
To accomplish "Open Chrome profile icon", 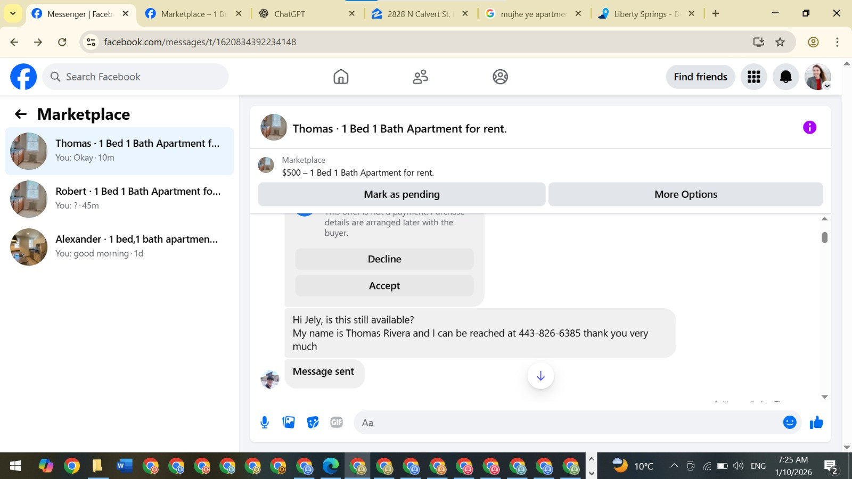I will click(x=813, y=42).
